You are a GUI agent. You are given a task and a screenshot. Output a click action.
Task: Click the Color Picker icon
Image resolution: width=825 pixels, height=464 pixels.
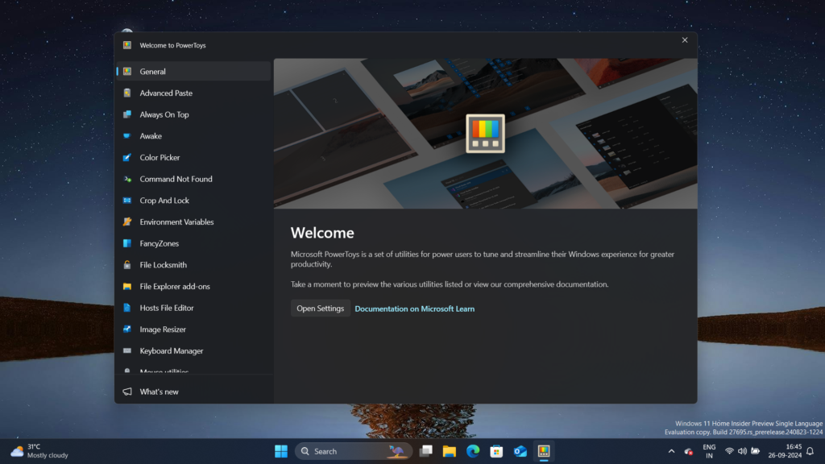[127, 157]
